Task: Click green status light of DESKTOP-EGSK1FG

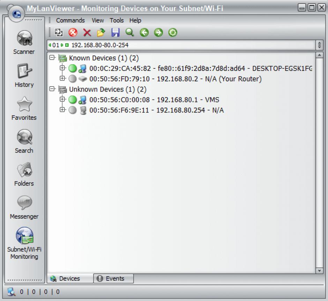Action: click(73, 68)
